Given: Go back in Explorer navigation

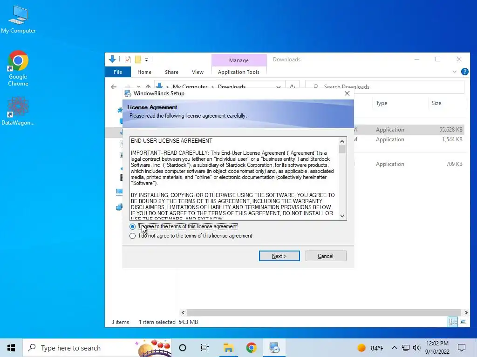Looking at the screenshot, I should [x=114, y=87].
